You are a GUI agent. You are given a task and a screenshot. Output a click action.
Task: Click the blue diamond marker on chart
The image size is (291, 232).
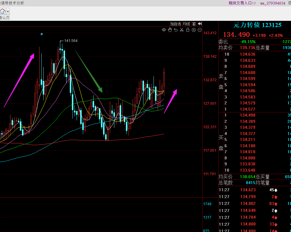pos(42,34)
